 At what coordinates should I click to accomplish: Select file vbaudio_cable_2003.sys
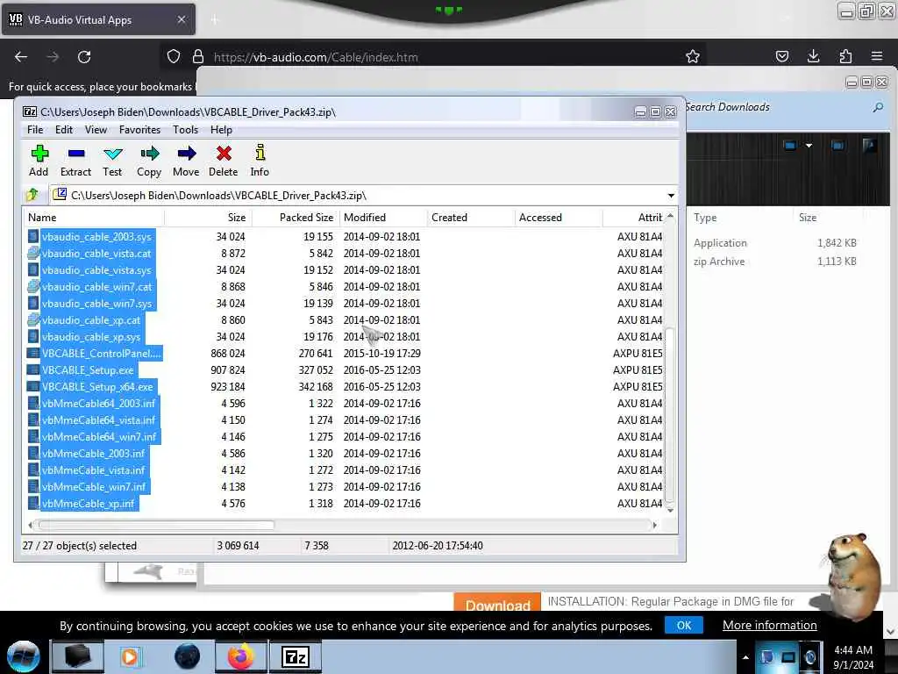(96, 237)
